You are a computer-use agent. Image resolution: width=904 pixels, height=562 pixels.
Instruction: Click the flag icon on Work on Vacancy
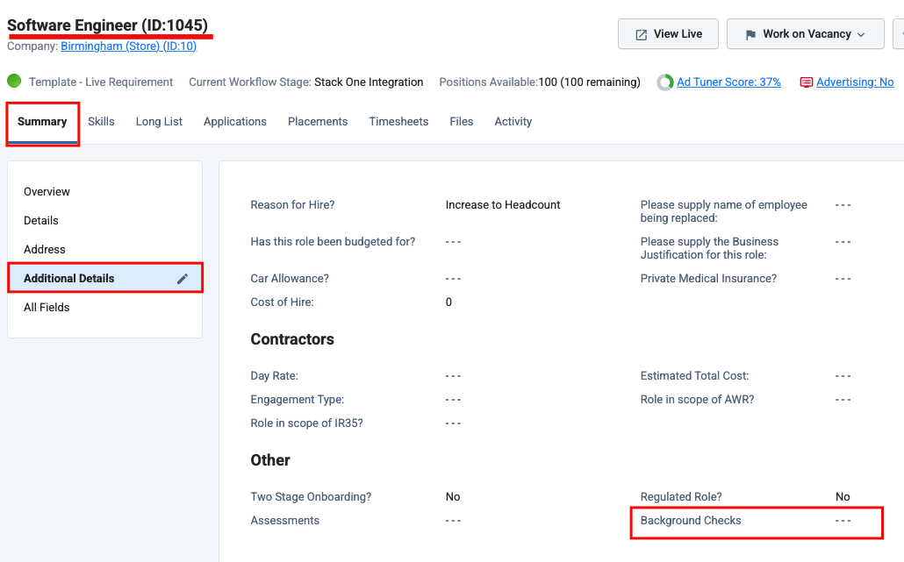(750, 33)
